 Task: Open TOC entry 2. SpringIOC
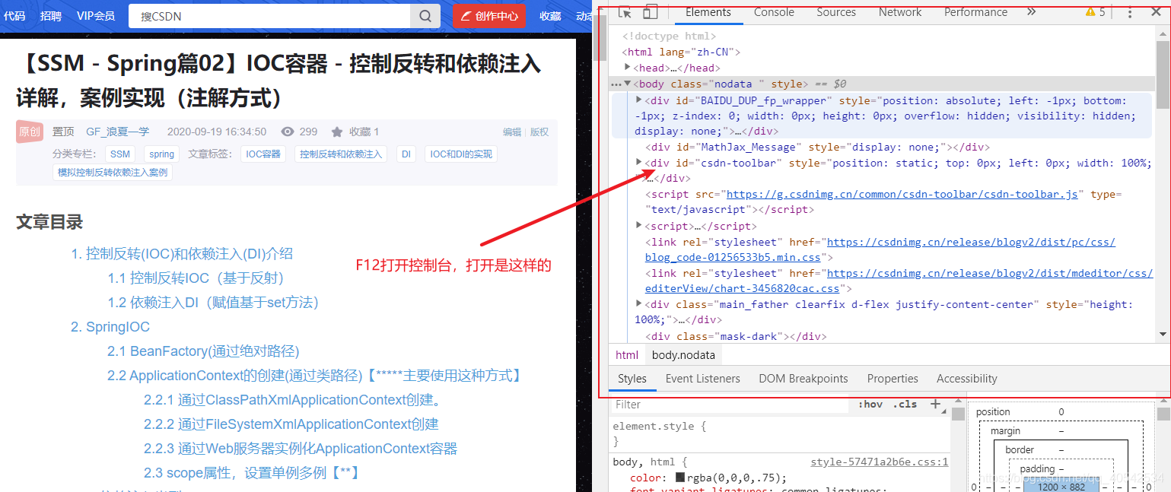point(110,327)
